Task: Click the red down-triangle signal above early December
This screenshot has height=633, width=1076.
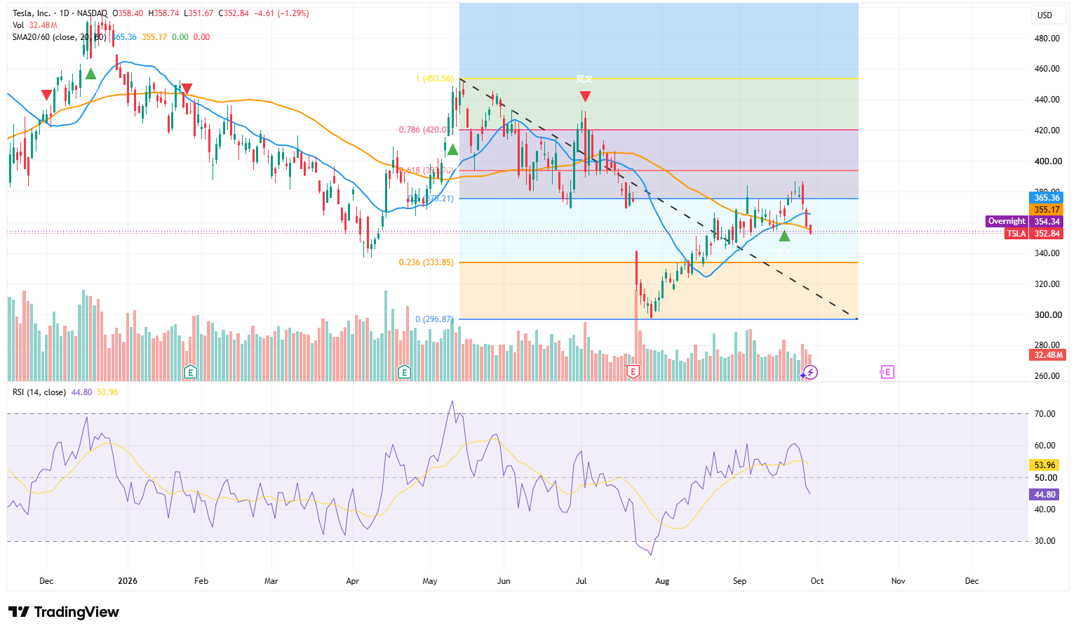Action: (x=46, y=95)
